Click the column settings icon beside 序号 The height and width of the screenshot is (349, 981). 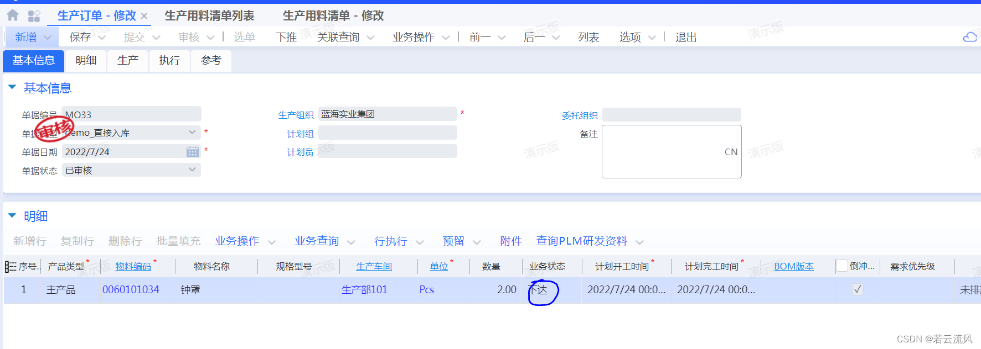coord(11,267)
